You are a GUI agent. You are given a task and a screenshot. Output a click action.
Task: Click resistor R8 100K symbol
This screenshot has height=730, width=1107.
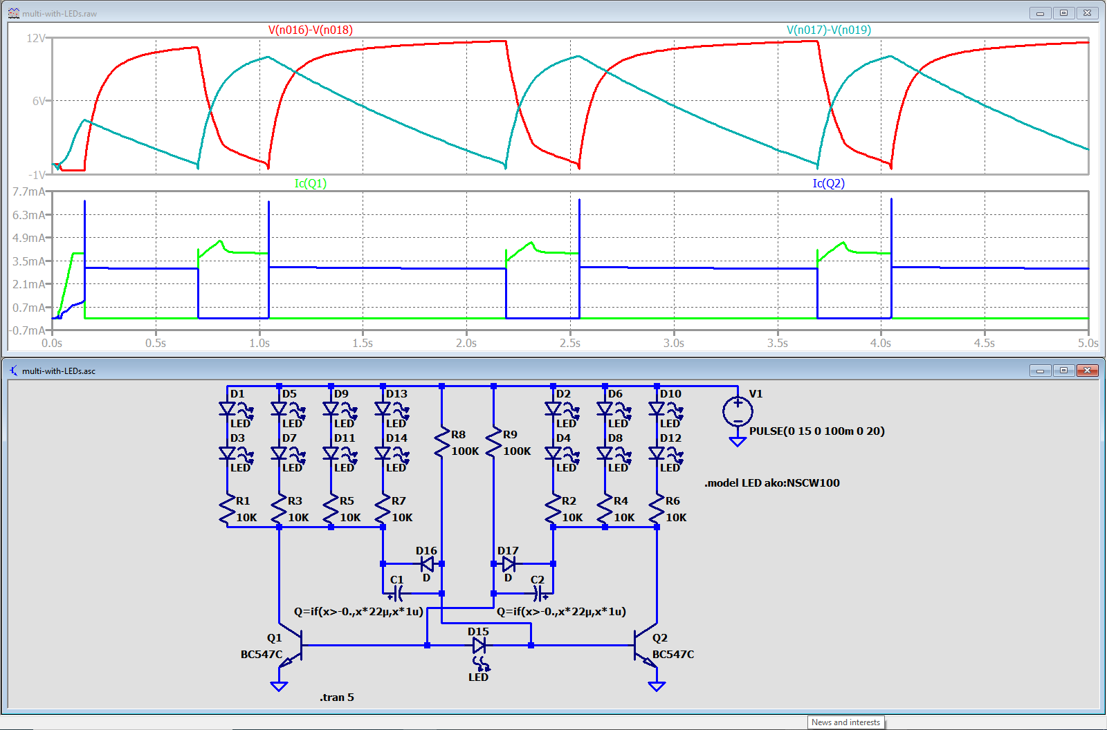click(442, 442)
